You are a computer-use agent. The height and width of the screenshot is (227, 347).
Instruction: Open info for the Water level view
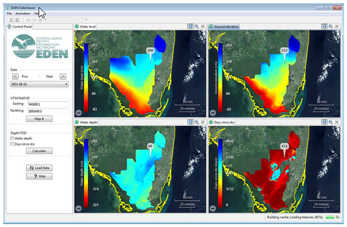(x=190, y=27)
